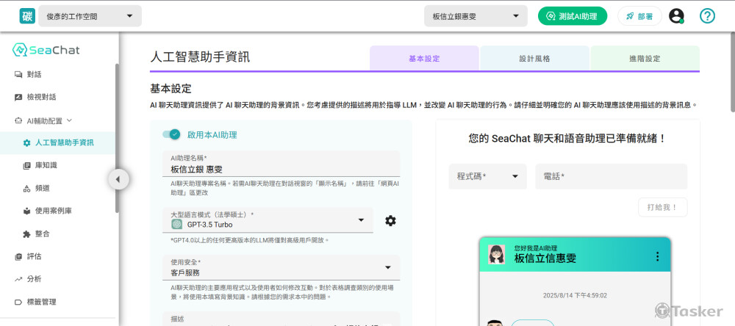
Task: Click the 標籤管理 label icon
Action: click(18, 302)
